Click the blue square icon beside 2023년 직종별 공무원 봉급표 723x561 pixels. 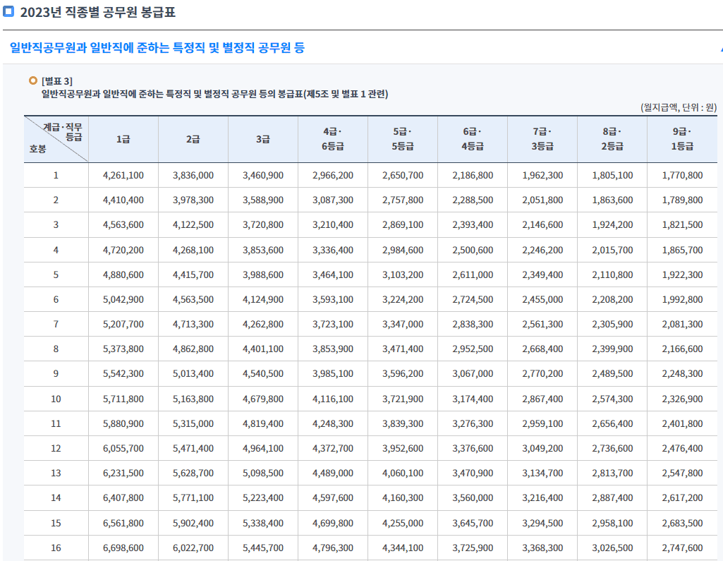[8, 11]
